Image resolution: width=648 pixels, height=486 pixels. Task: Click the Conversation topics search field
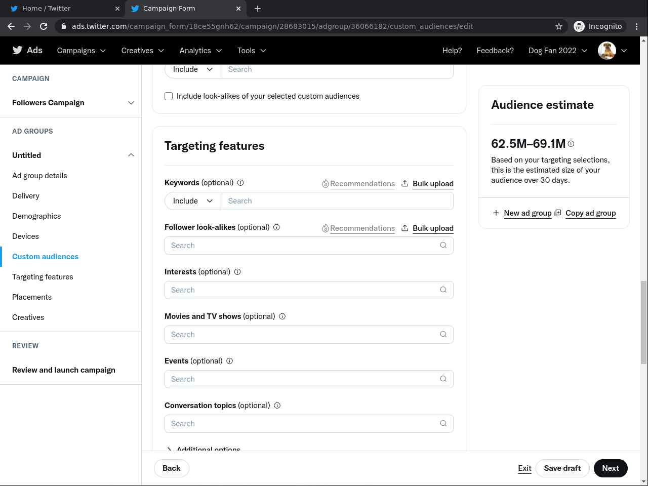304,424
